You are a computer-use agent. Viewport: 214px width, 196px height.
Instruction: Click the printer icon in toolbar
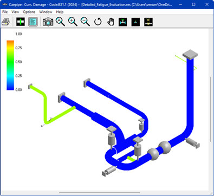tap(6, 22)
